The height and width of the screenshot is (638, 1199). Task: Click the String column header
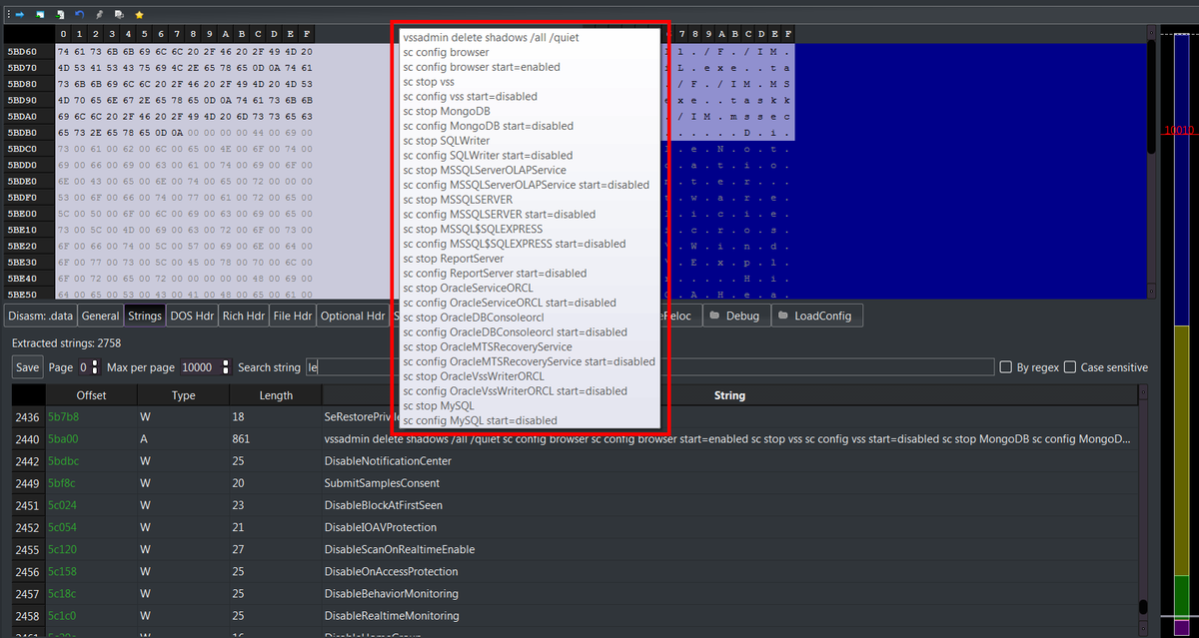(x=729, y=395)
